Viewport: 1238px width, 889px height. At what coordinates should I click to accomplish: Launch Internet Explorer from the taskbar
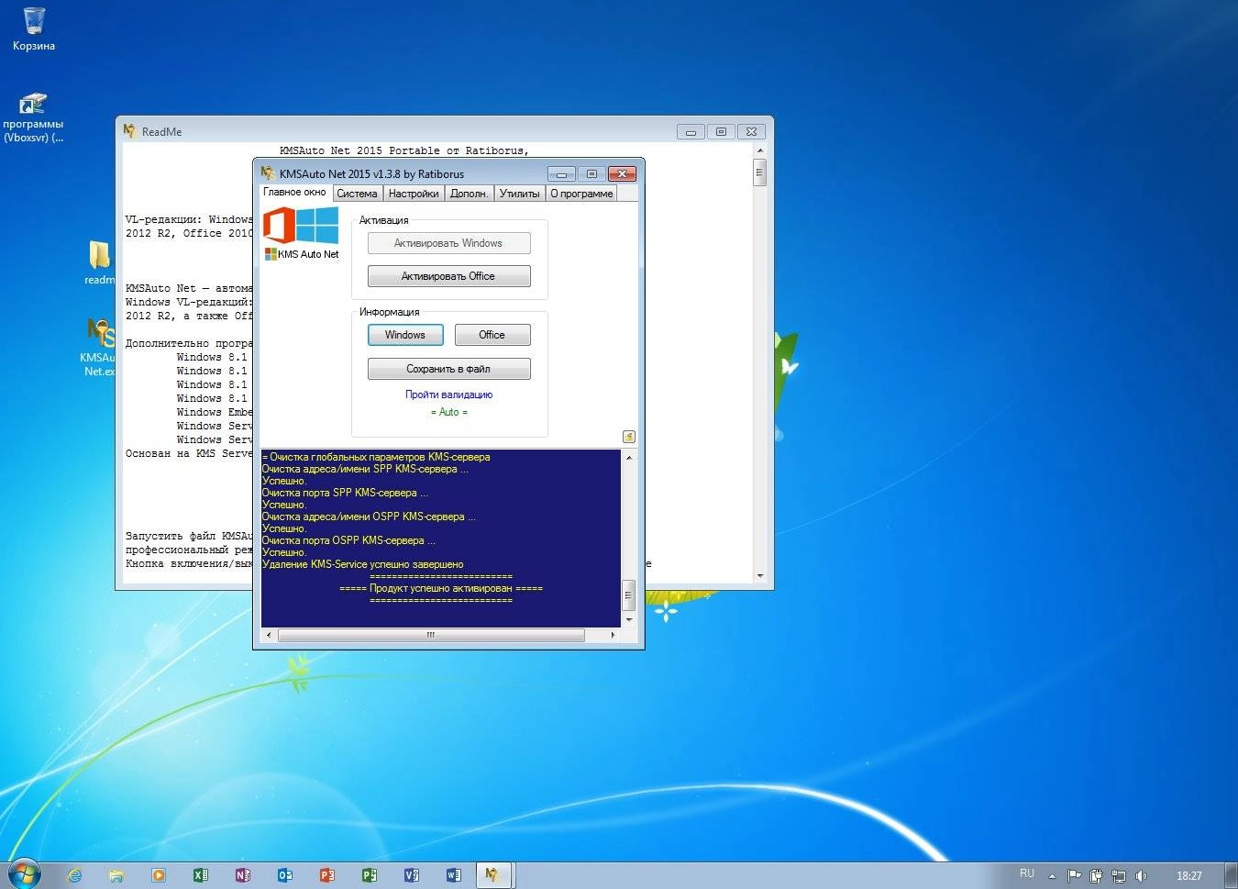coord(74,875)
